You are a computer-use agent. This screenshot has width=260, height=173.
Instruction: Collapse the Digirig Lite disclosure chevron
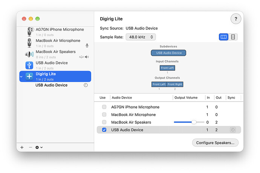click(x=21, y=77)
